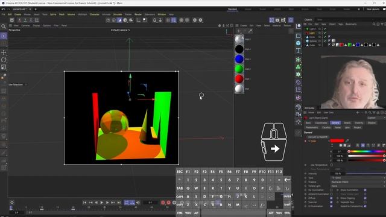Open the Custom mode dropdown in Attributes
386x217 pixels.
376,118
